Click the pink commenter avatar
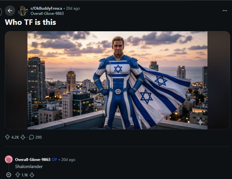Screen dimensions: 232x179 [9, 159]
